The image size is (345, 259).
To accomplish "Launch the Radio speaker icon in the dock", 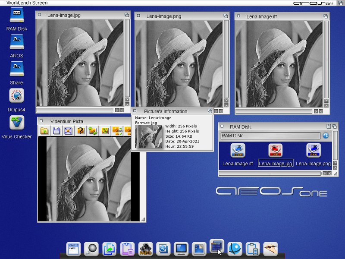I will tap(145, 249).
